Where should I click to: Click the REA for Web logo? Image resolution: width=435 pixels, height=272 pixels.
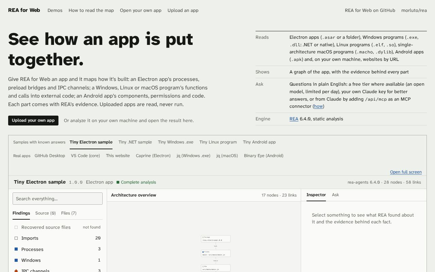24,10
